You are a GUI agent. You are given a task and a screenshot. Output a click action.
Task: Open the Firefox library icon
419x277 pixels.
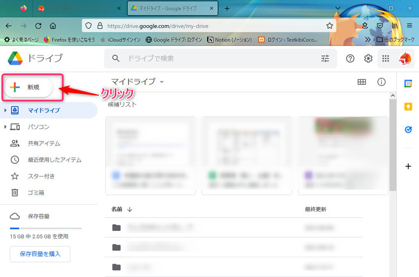[394, 26]
